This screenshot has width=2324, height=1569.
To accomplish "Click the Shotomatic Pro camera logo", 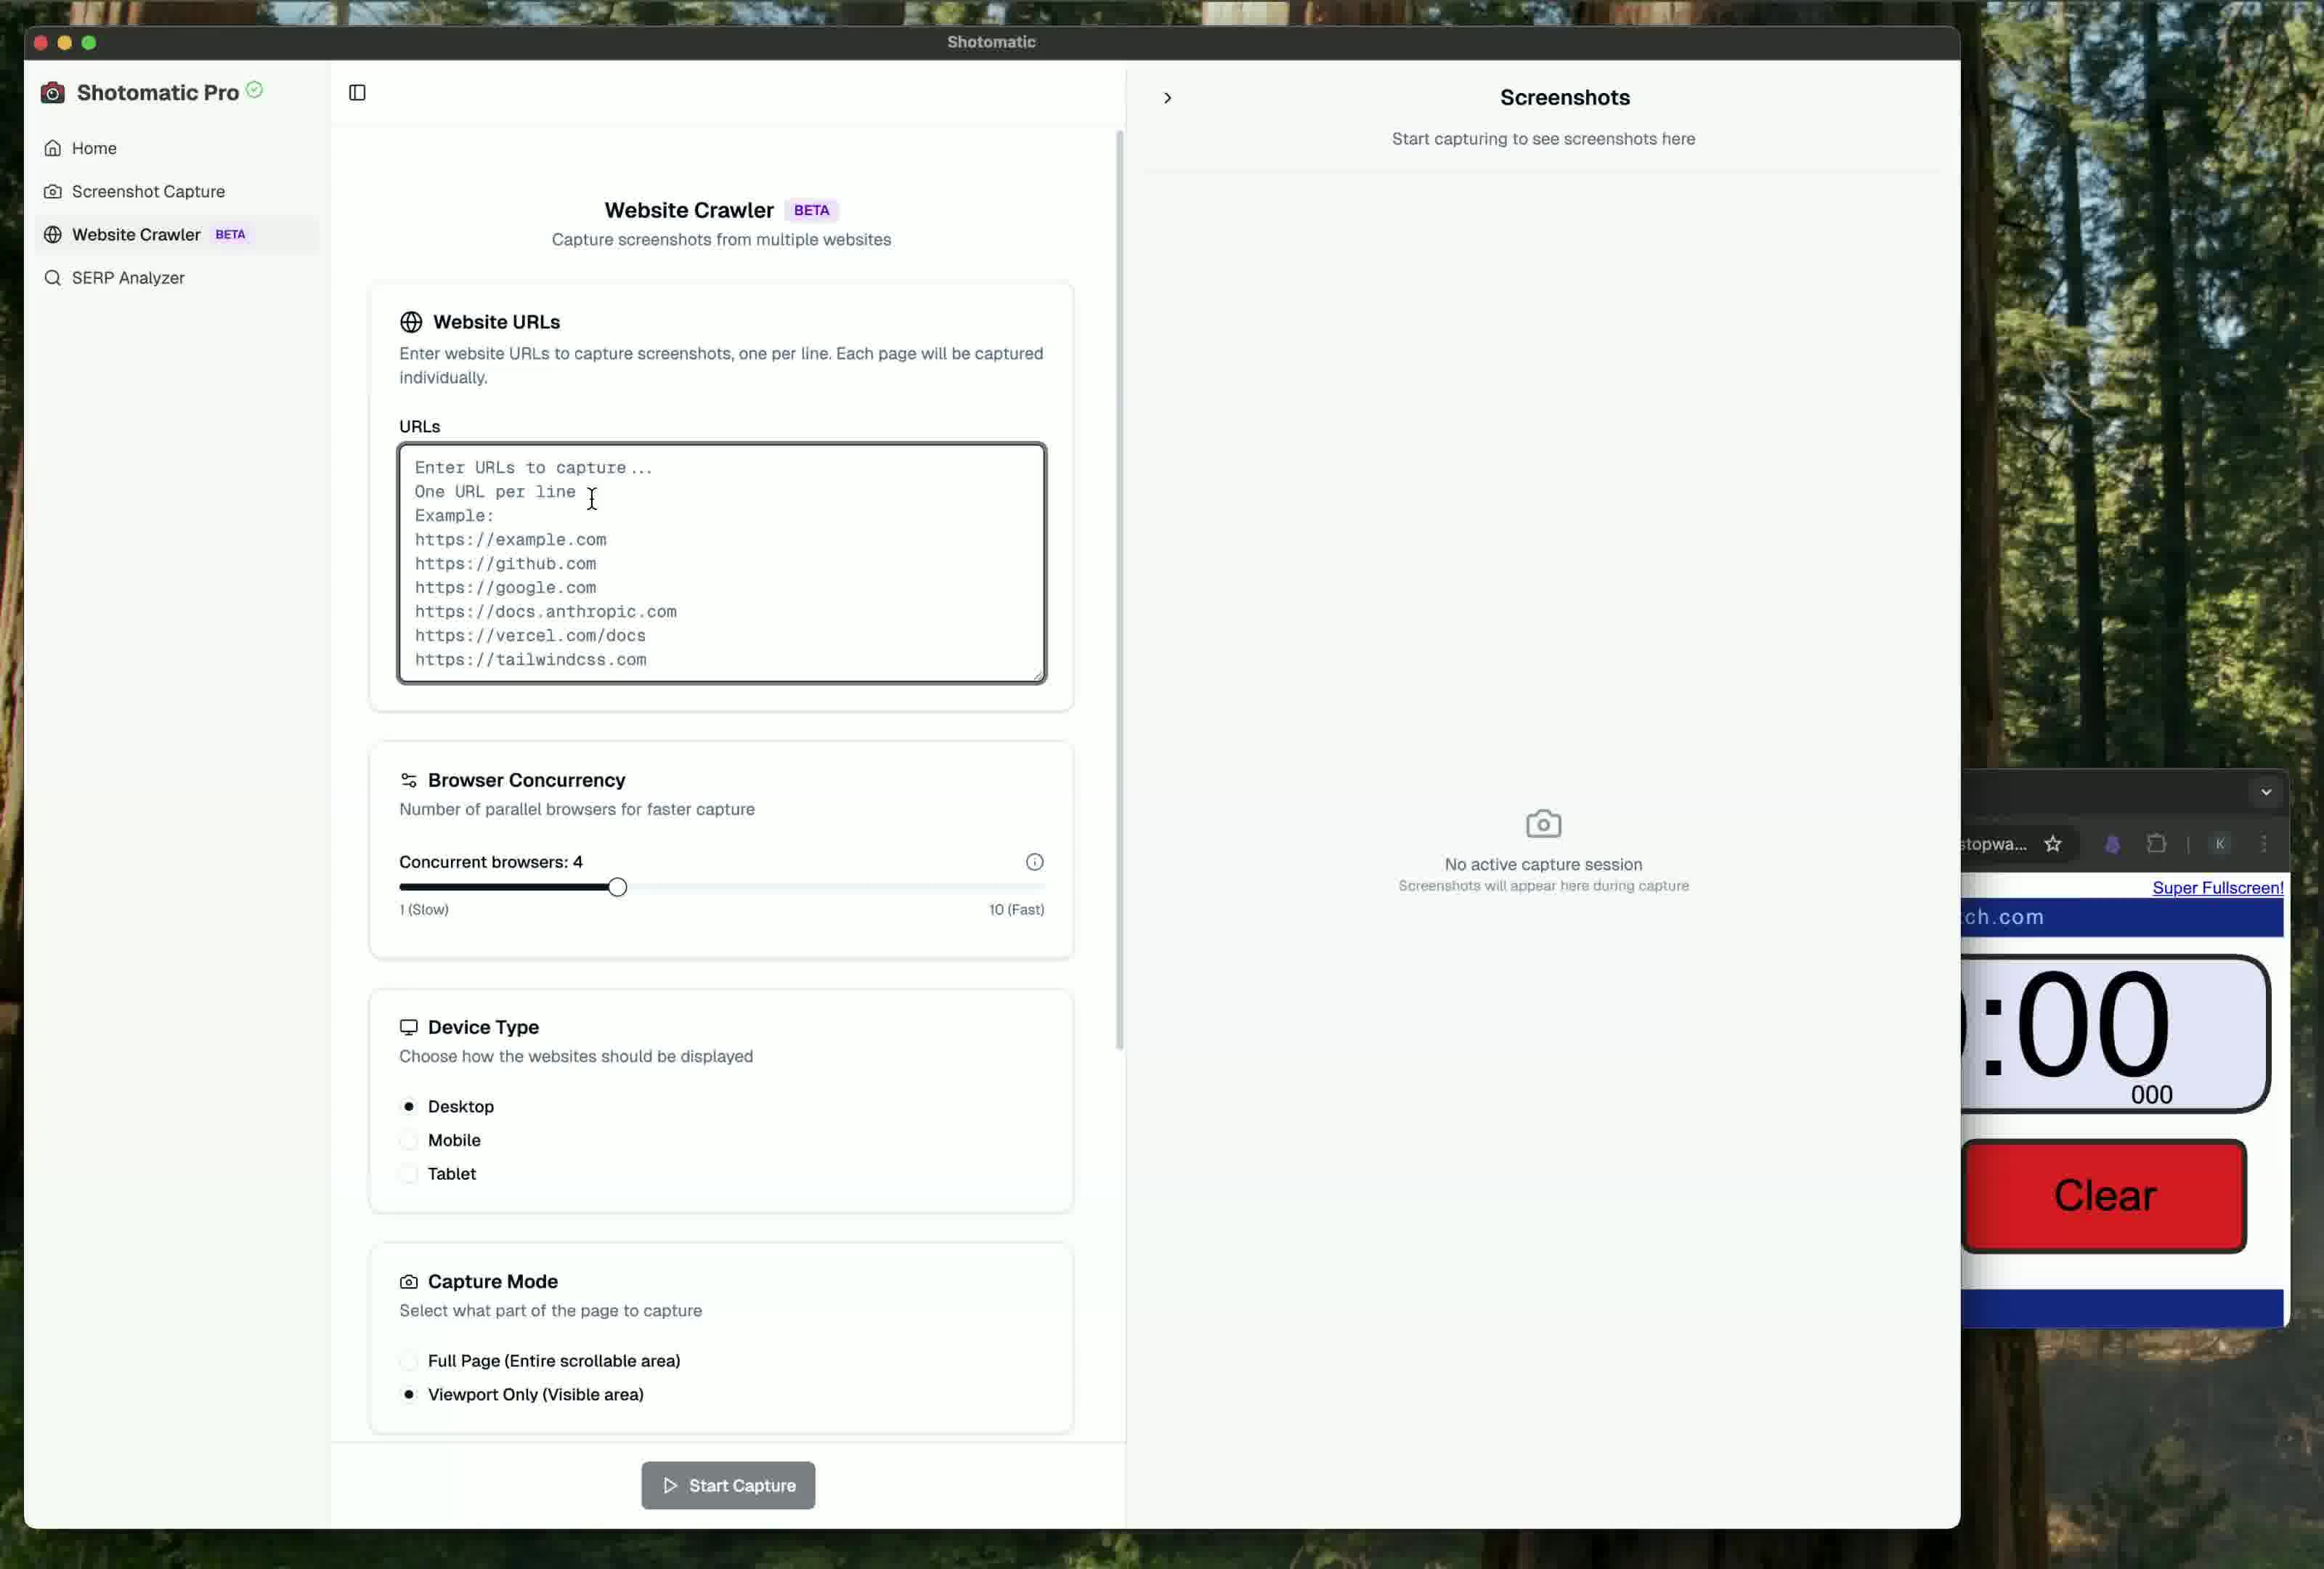I will click(x=52, y=92).
